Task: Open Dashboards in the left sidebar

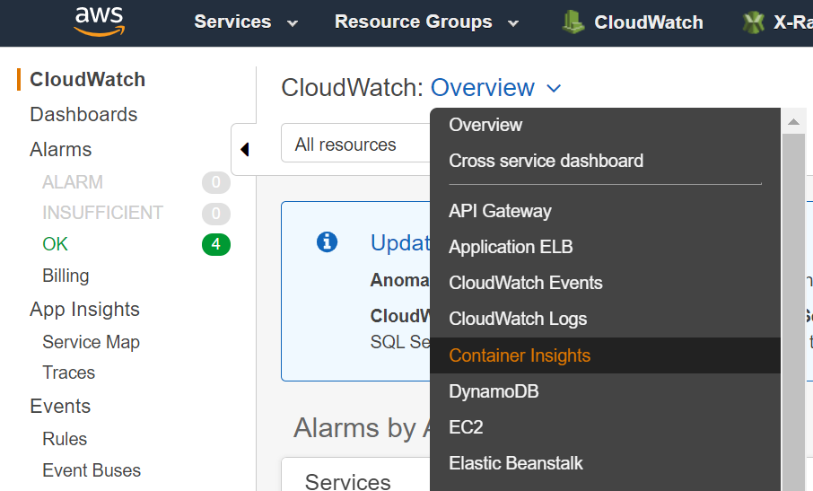Action: click(x=83, y=115)
